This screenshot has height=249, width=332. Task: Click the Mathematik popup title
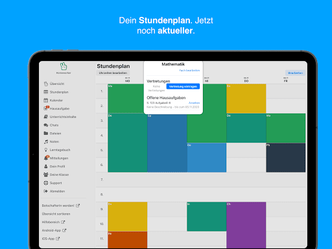tap(173, 64)
